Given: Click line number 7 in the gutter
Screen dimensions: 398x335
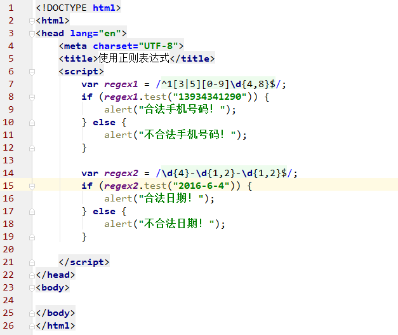Looking at the screenshot, I should click(11, 84).
